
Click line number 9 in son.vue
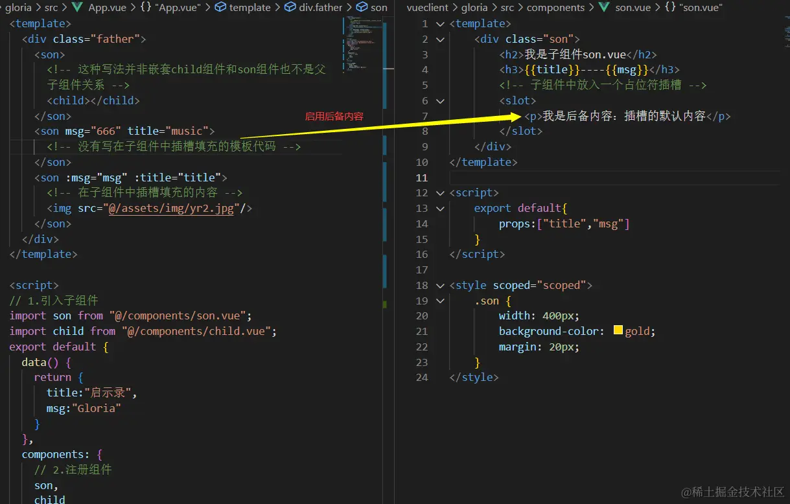point(424,146)
